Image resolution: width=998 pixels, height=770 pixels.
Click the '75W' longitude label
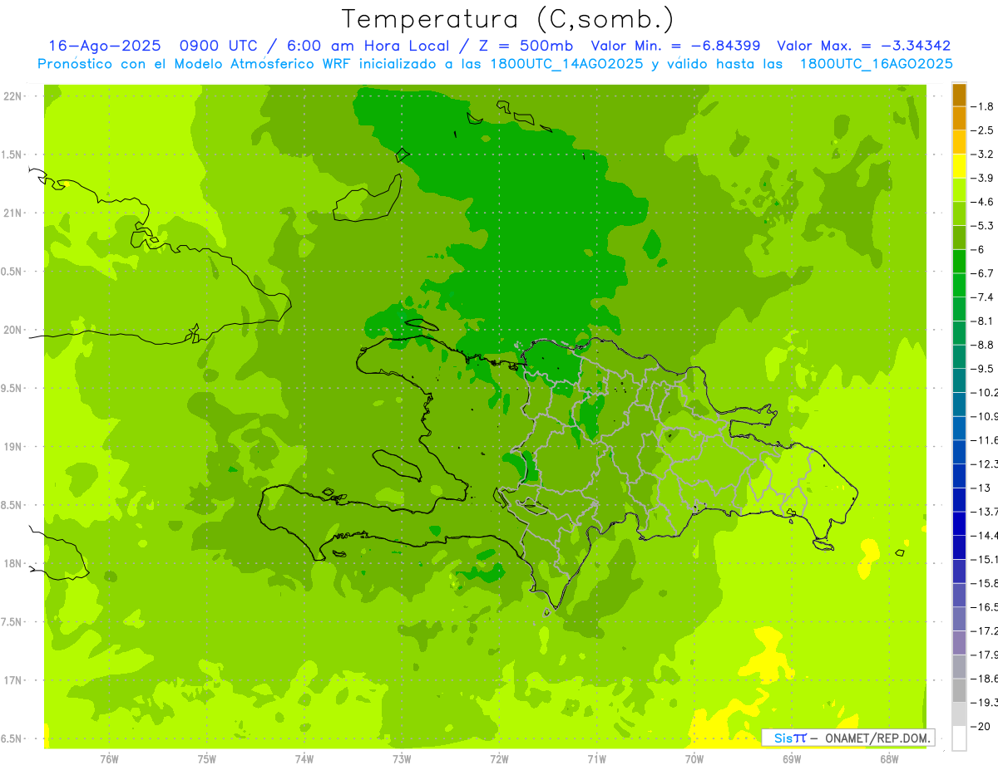[207, 758]
